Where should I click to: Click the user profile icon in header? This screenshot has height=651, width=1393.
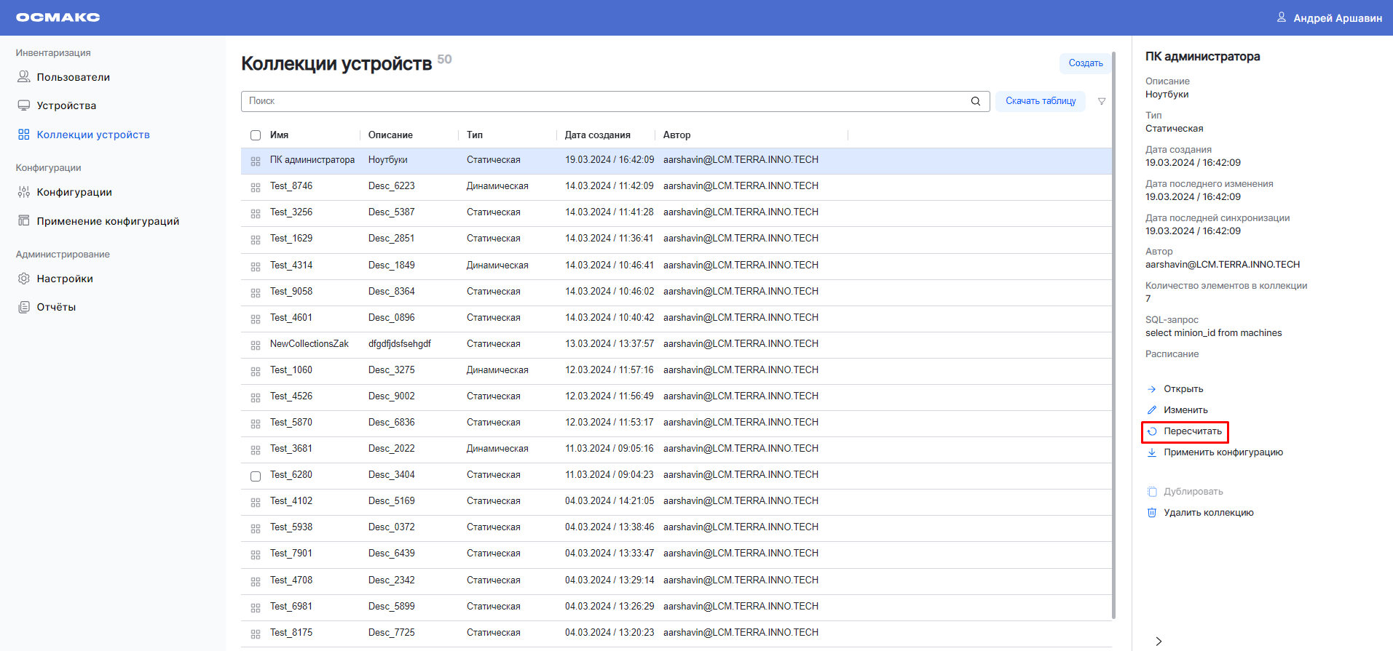pos(1281,17)
